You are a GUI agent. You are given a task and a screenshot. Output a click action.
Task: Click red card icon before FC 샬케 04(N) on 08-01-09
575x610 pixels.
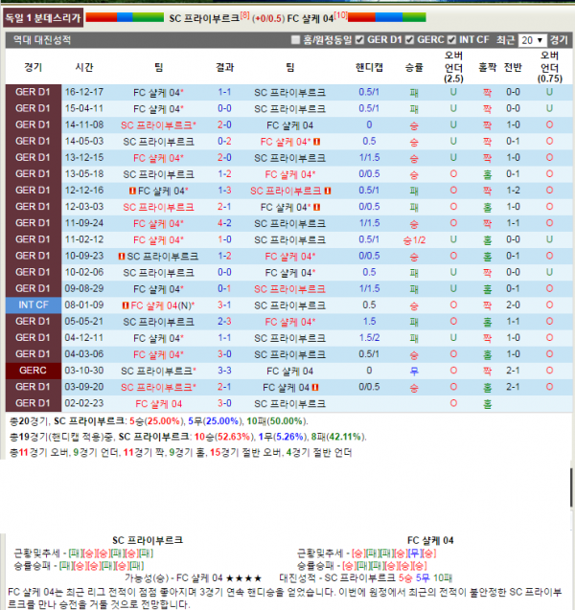tap(126, 305)
